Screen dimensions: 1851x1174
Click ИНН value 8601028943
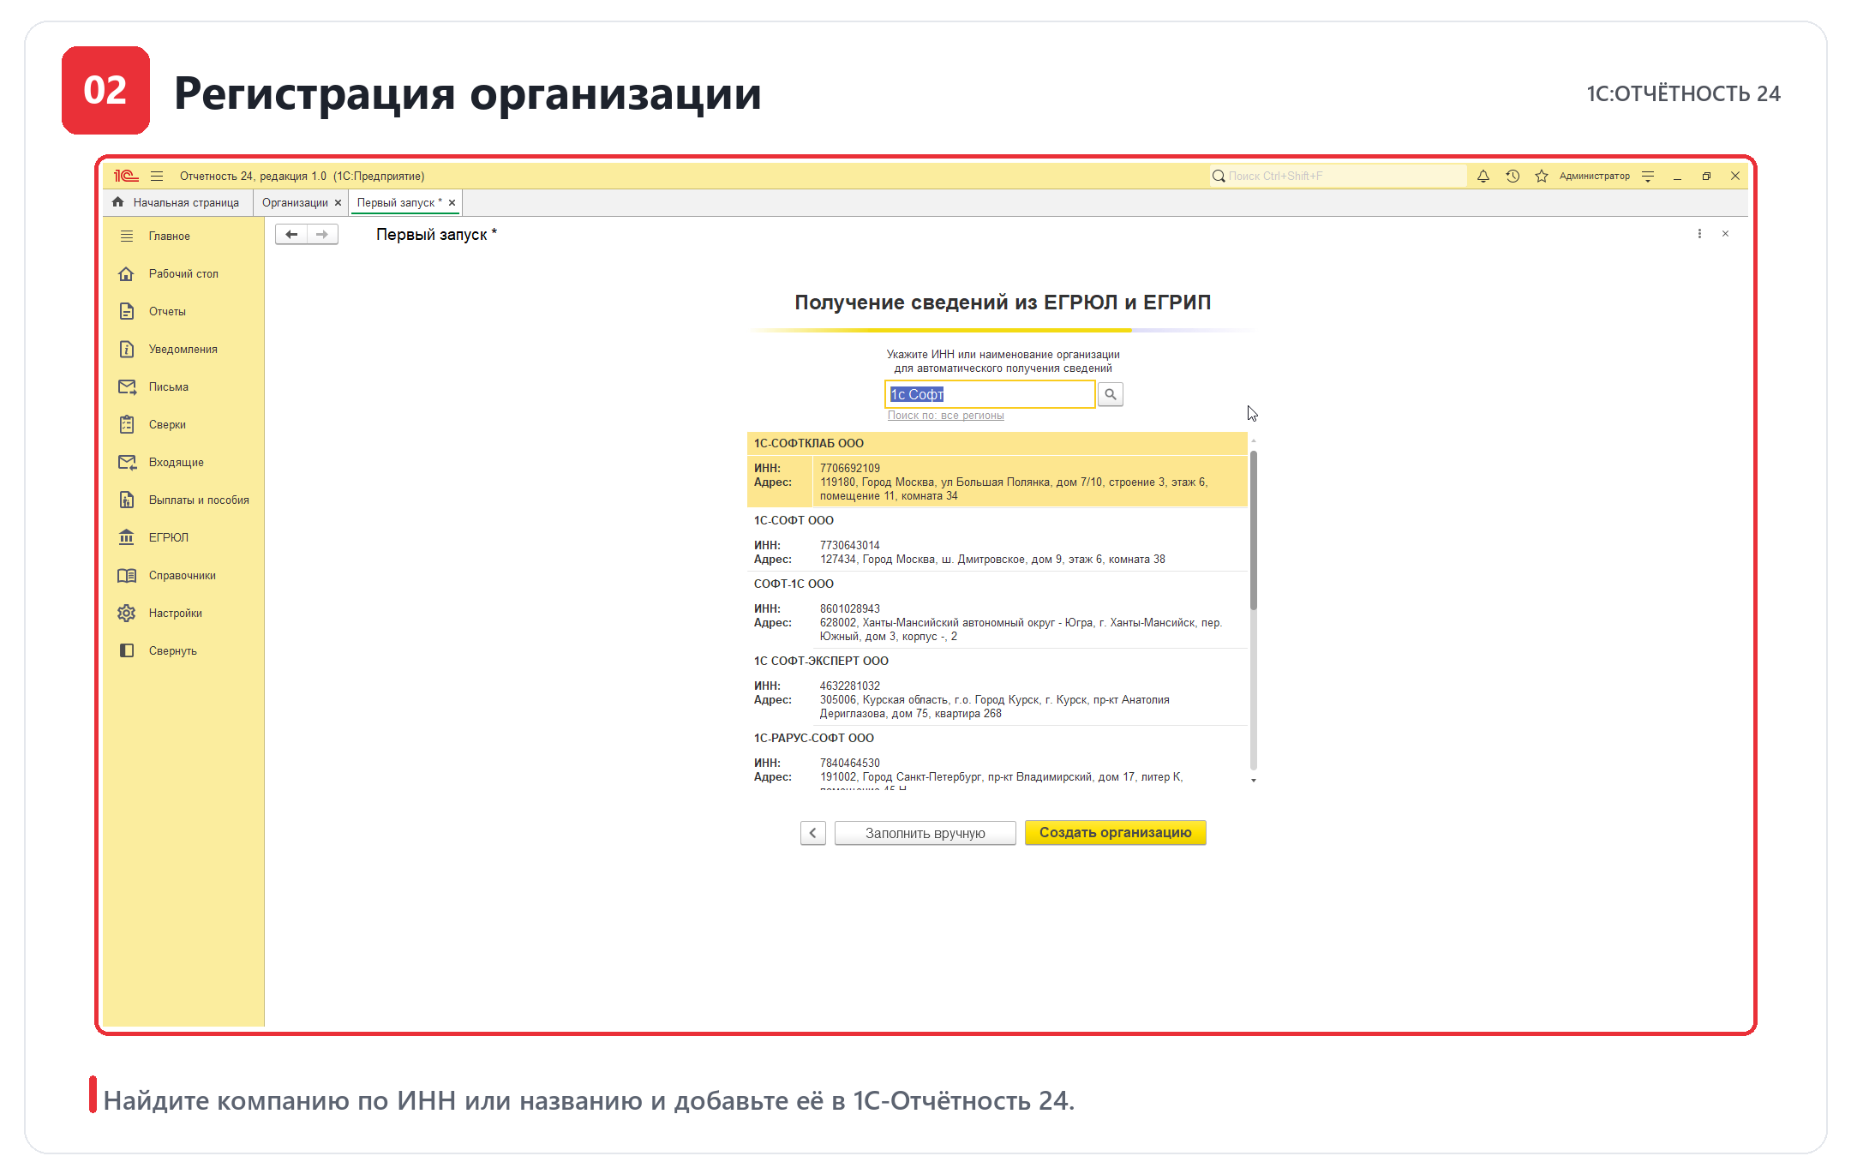850,609
